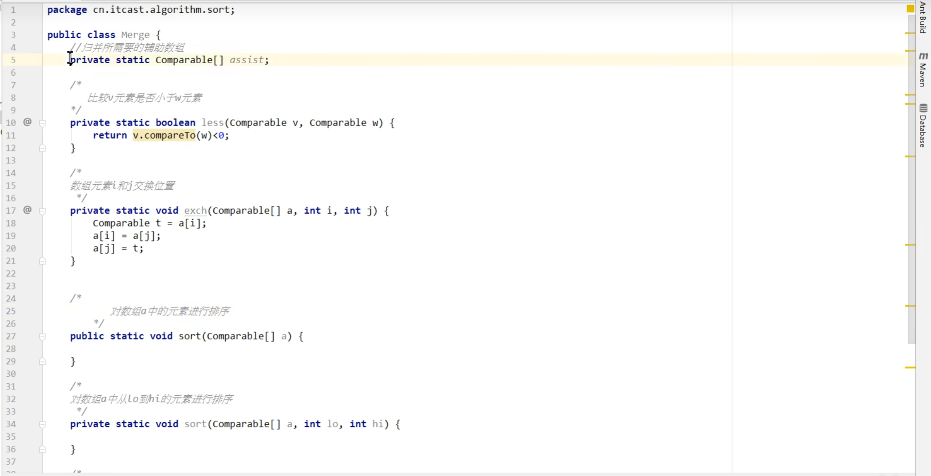This screenshot has height=476, width=931.
Task: Collapse the exch method using gutter arrow
Action: pyautogui.click(x=43, y=211)
